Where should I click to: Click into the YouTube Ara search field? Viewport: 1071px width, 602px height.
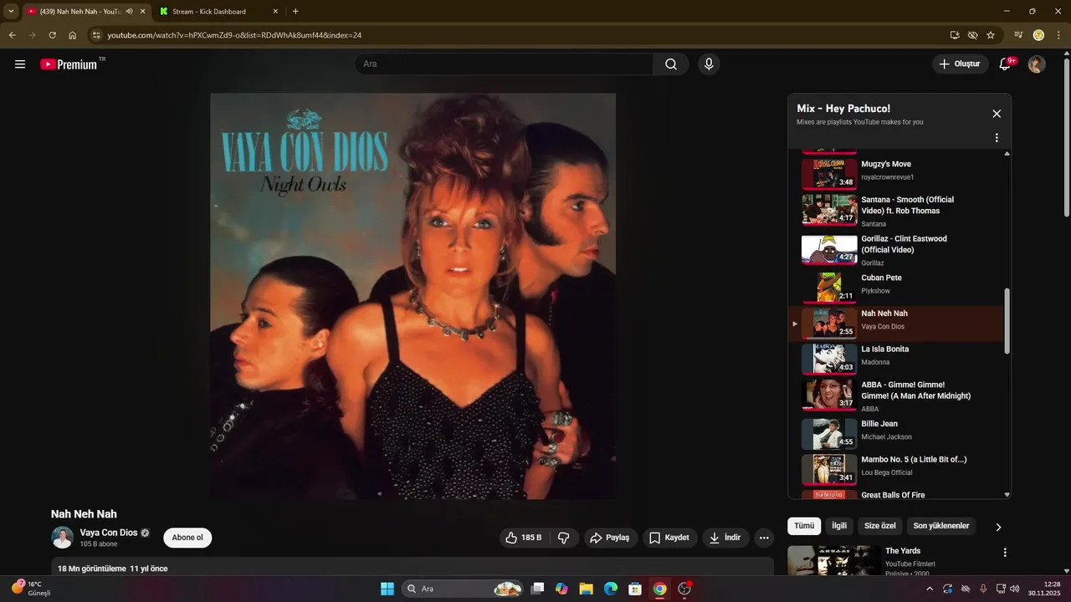tap(505, 64)
